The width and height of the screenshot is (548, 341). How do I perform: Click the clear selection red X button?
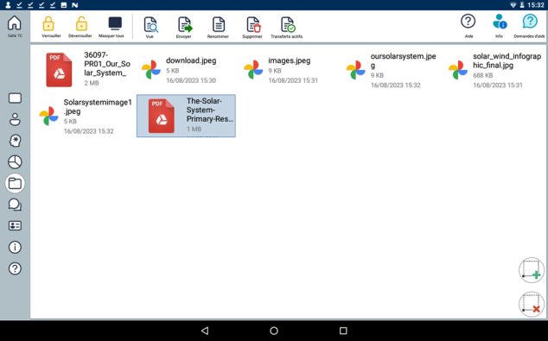tap(532, 304)
